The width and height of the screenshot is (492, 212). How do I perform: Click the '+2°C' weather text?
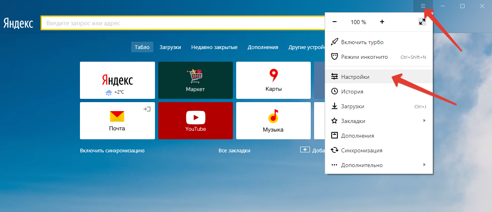pyautogui.click(x=119, y=92)
